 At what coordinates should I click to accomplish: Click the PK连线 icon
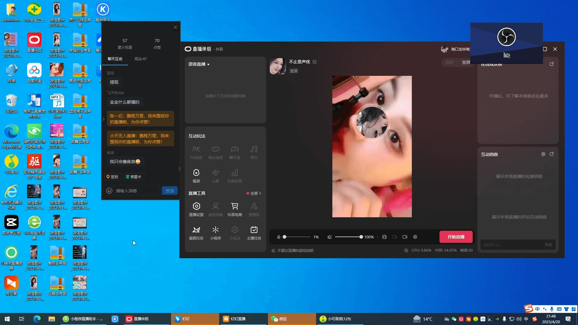pyautogui.click(x=196, y=152)
